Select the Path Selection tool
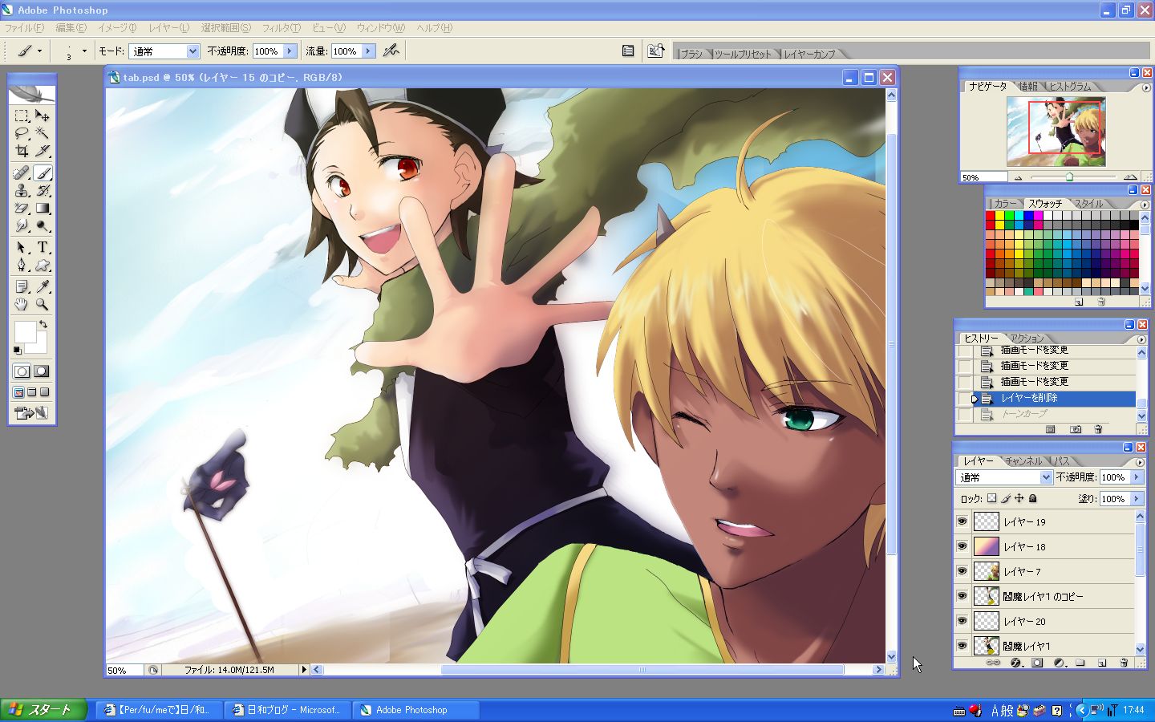This screenshot has width=1155, height=722. pos(22,247)
